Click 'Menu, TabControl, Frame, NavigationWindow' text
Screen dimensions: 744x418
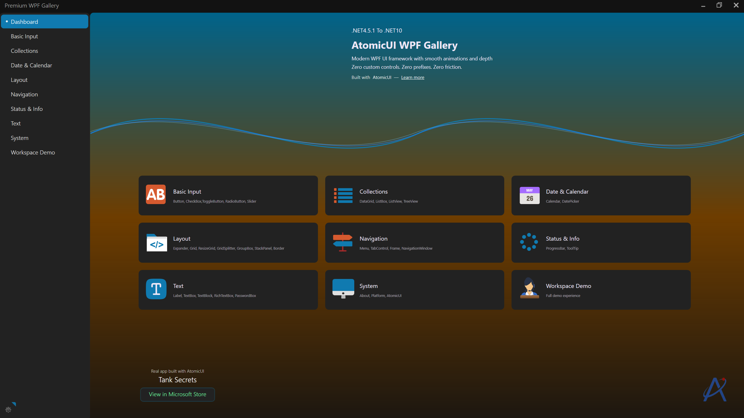click(396, 248)
